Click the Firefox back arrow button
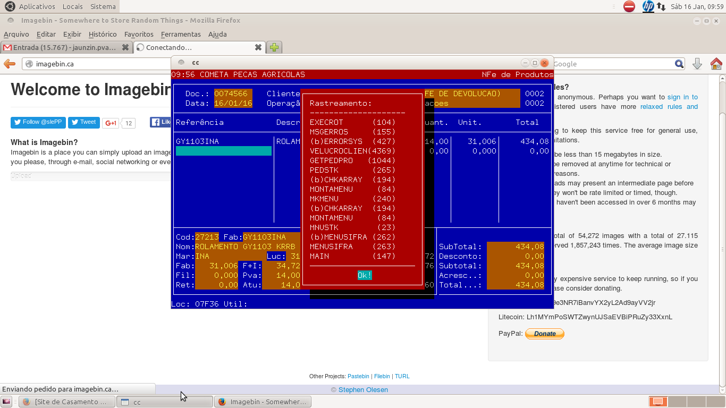Viewport: 726px width, 408px height. pos(10,64)
